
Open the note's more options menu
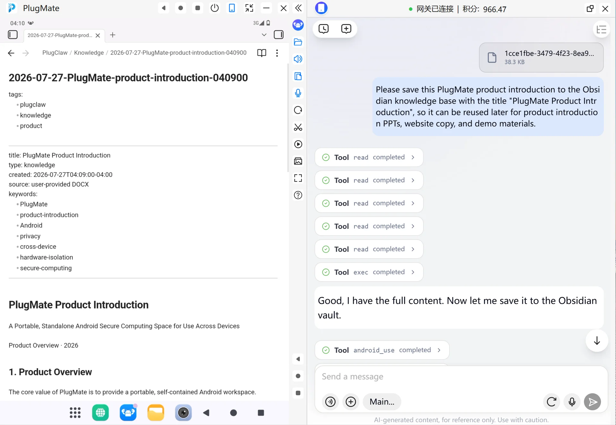pyautogui.click(x=277, y=53)
